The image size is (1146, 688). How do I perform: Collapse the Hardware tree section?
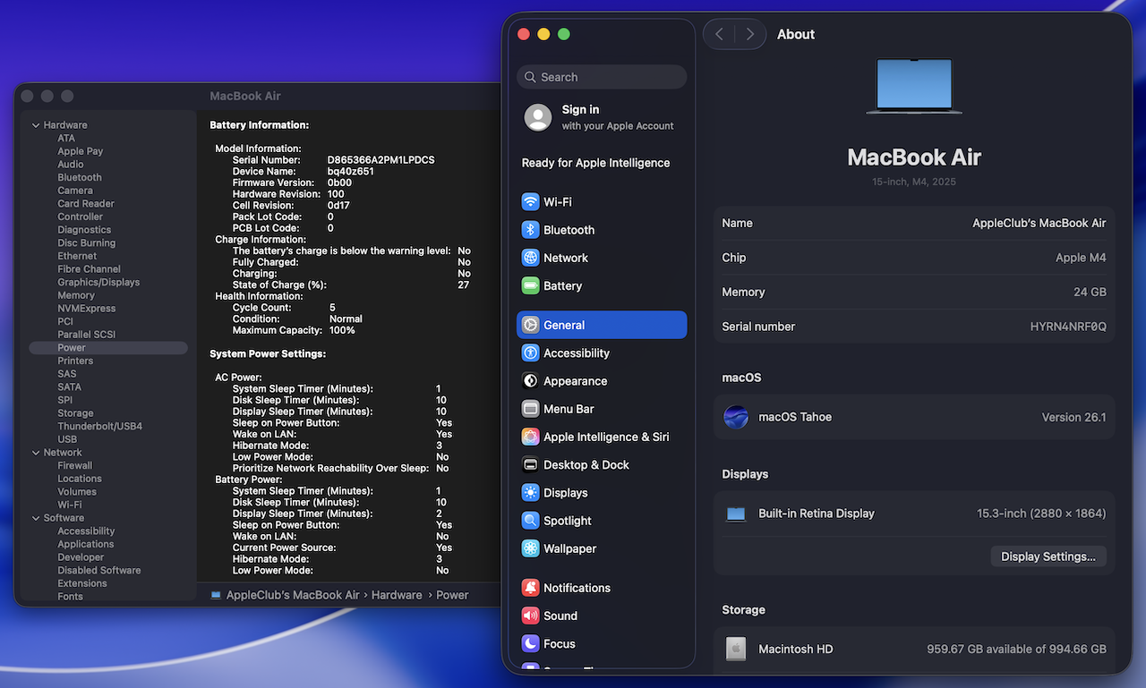(x=37, y=125)
